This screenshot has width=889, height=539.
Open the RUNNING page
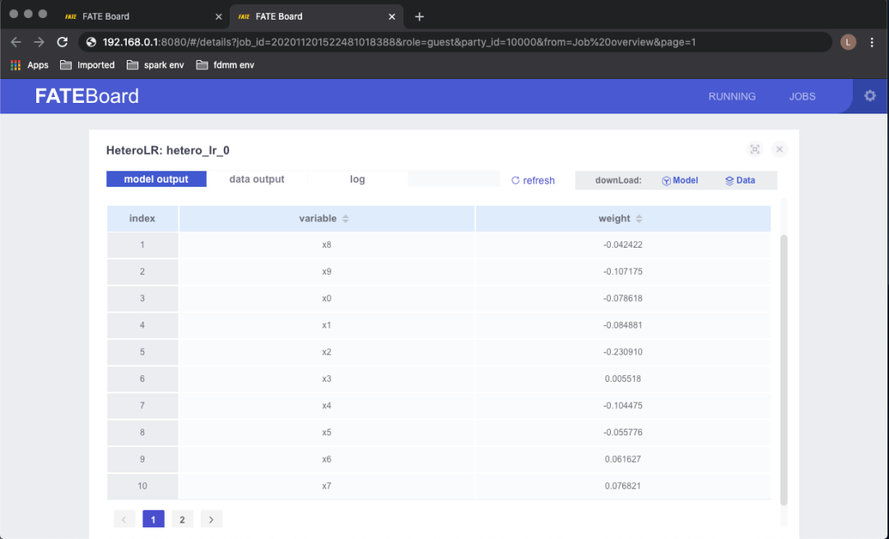coord(732,96)
